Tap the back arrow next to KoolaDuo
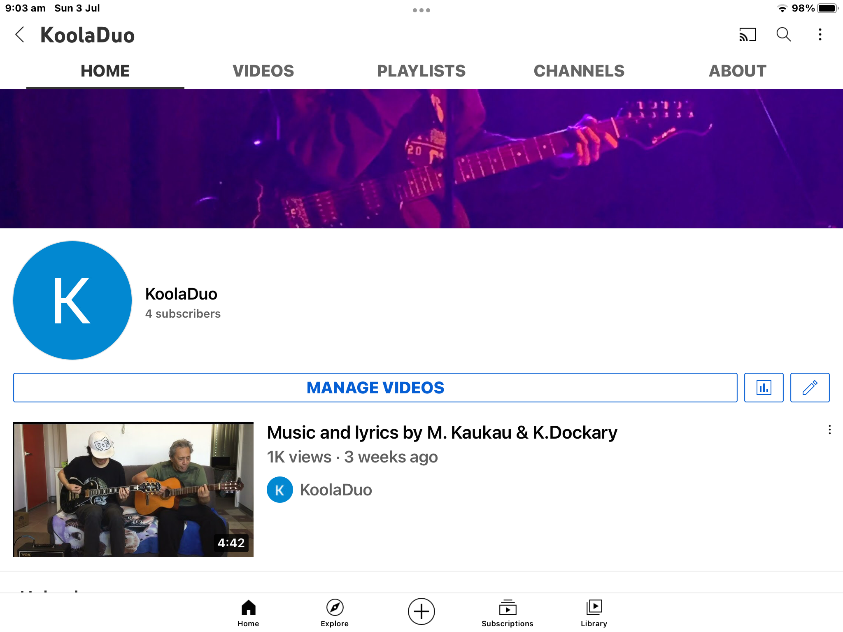The height and width of the screenshot is (632, 843). click(20, 35)
